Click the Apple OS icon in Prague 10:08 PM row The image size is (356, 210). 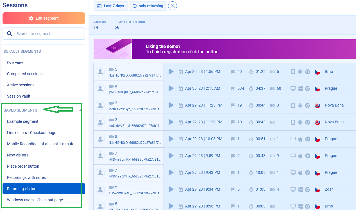pos(300,139)
